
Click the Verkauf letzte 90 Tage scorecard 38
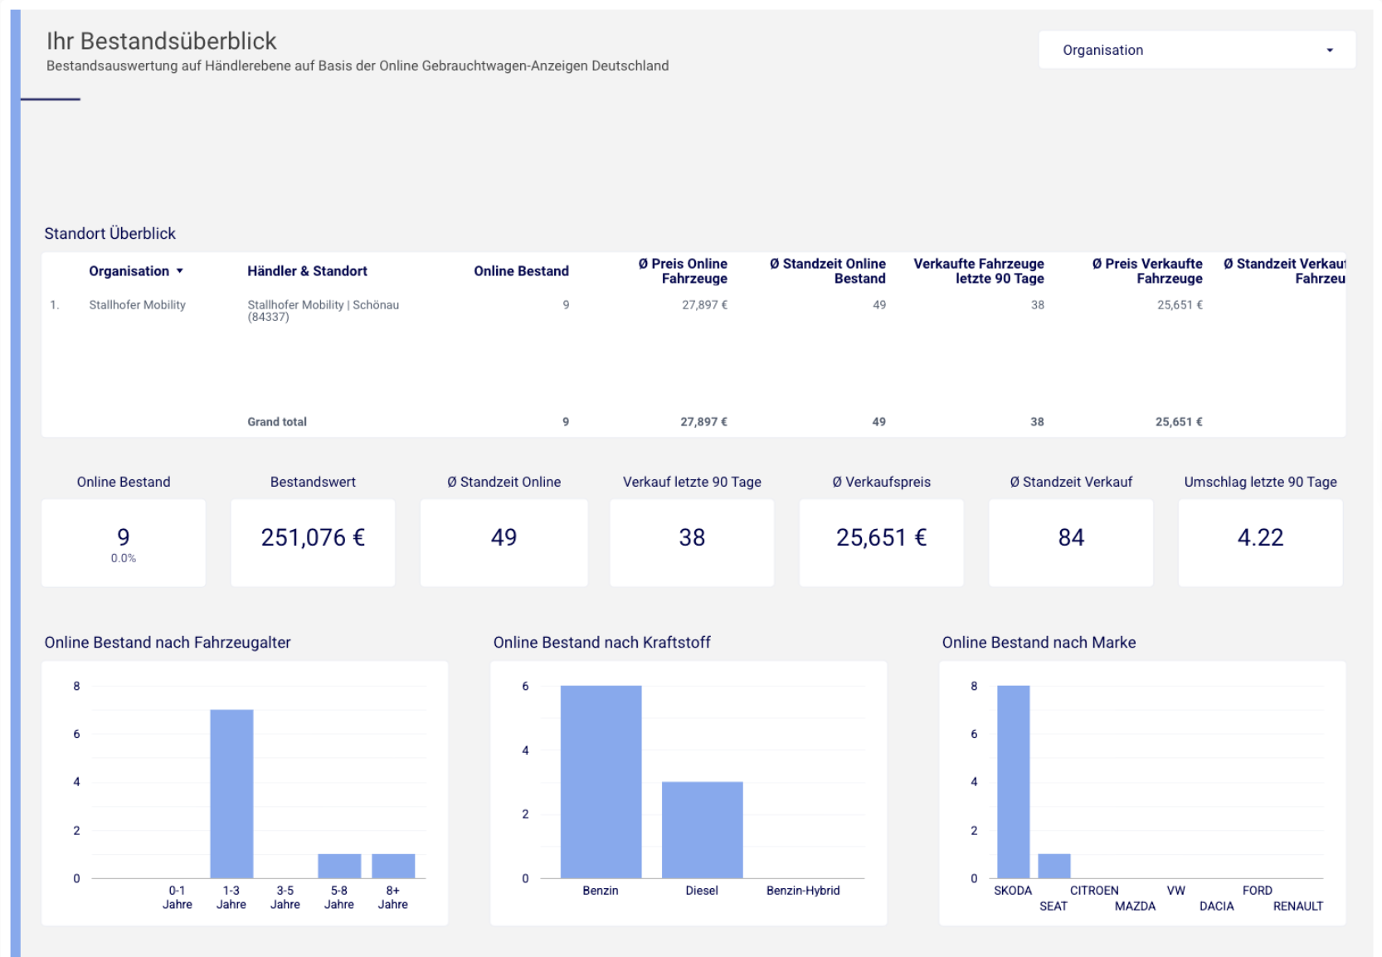(x=692, y=542)
